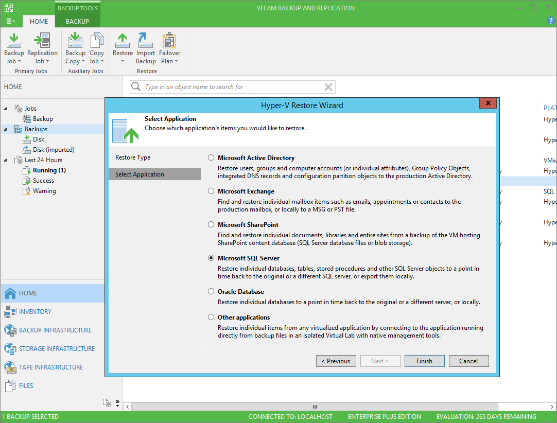Switch to the BACKUP ribbon tab
557x423 pixels.
point(77,21)
